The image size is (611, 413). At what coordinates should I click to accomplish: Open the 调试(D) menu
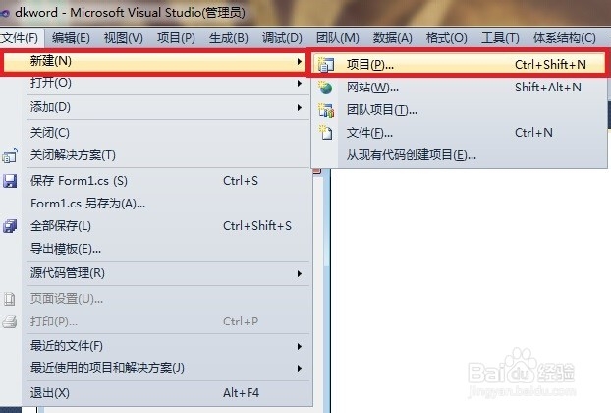point(282,38)
